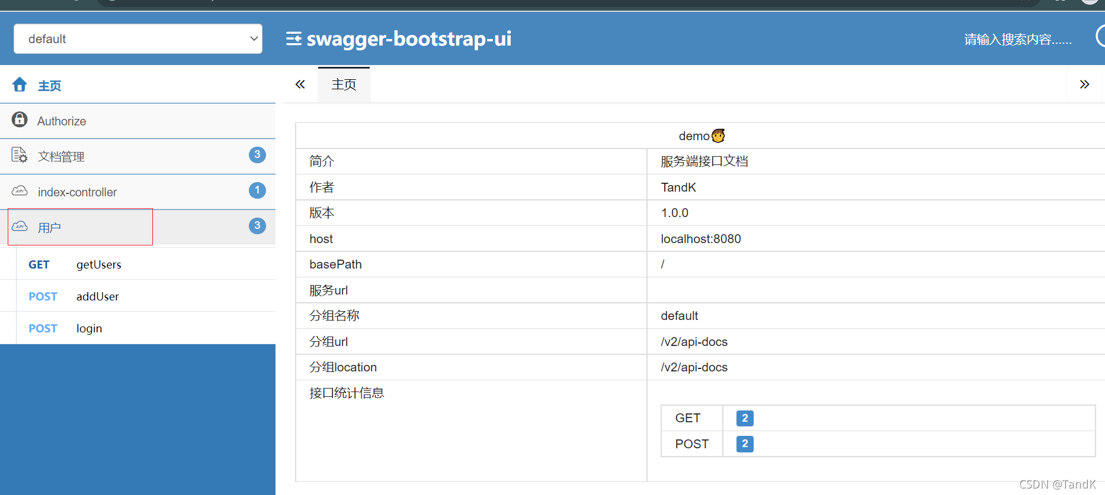Click the 服务端接口文档 description value
This screenshot has width=1105, height=495.
704,161
